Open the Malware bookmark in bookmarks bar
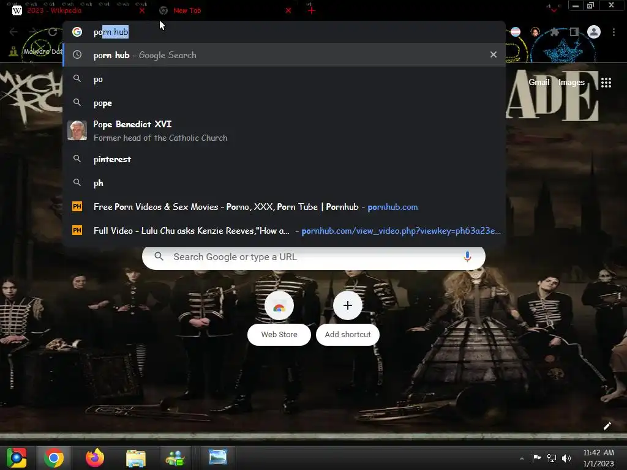This screenshot has width=627, height=470. 36,51
